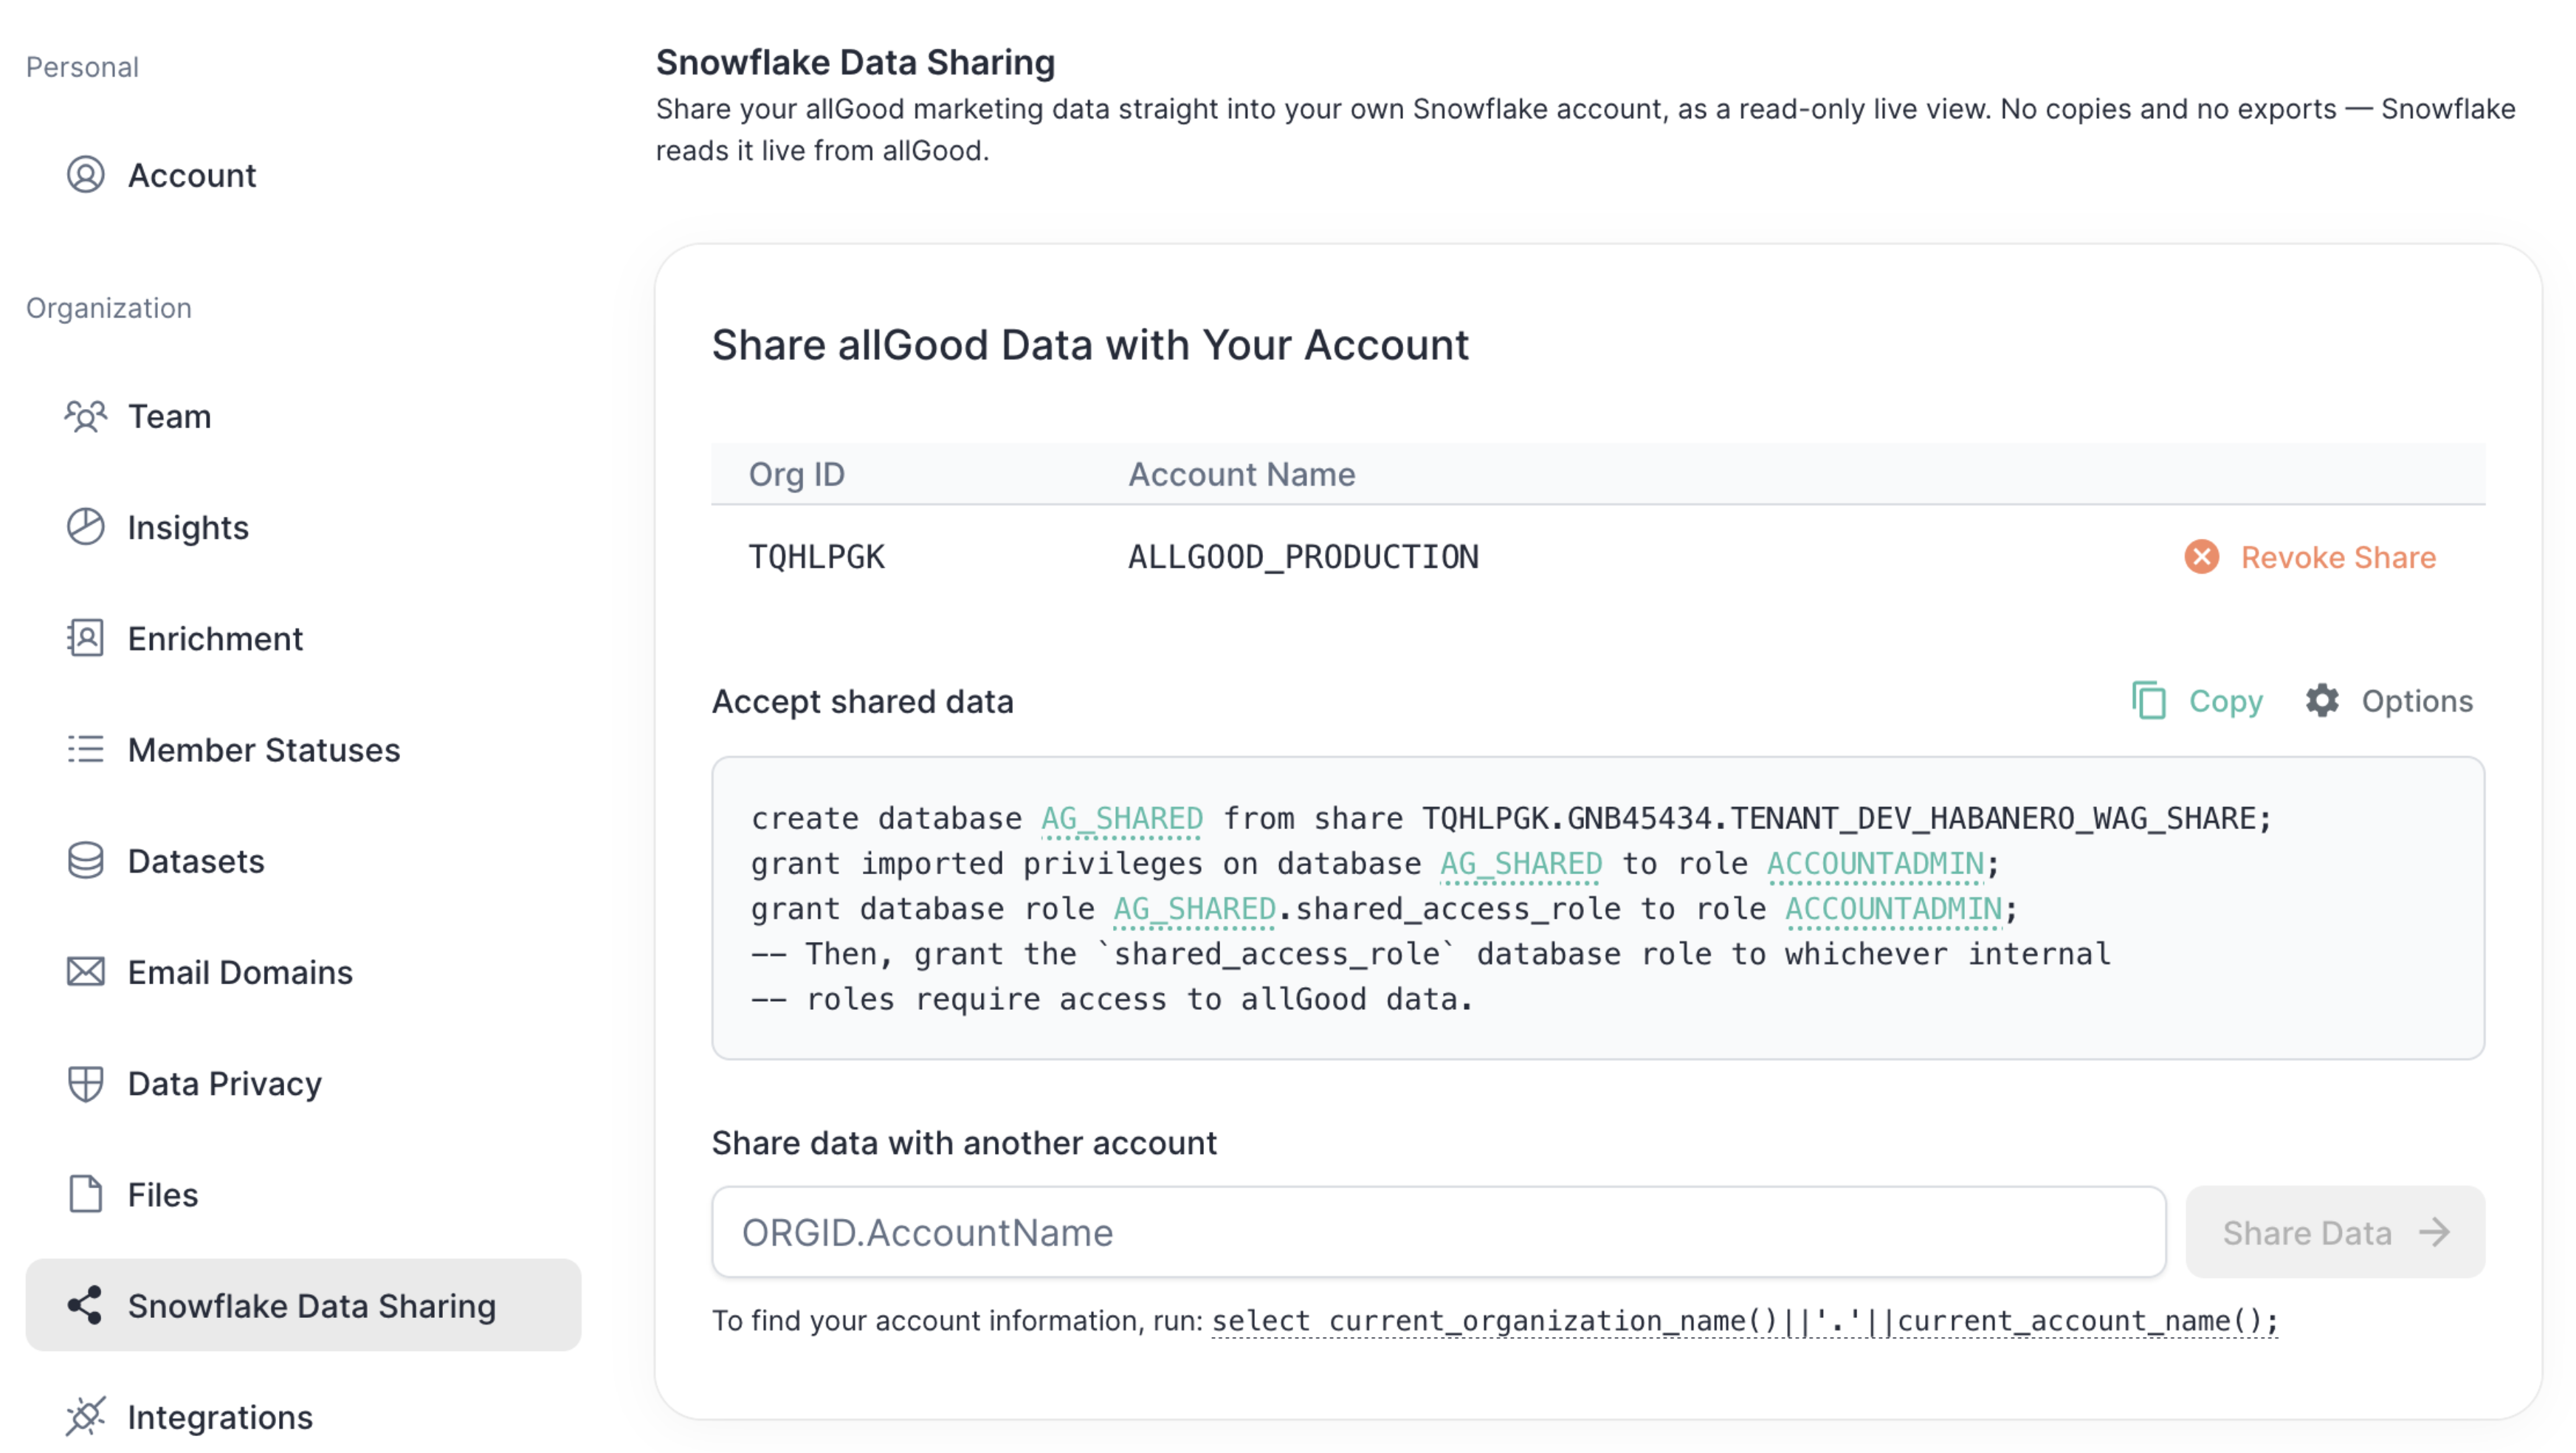2576x1453 pixels.
Task: Click the Files document icon
Action: (x=86, y=1194)
